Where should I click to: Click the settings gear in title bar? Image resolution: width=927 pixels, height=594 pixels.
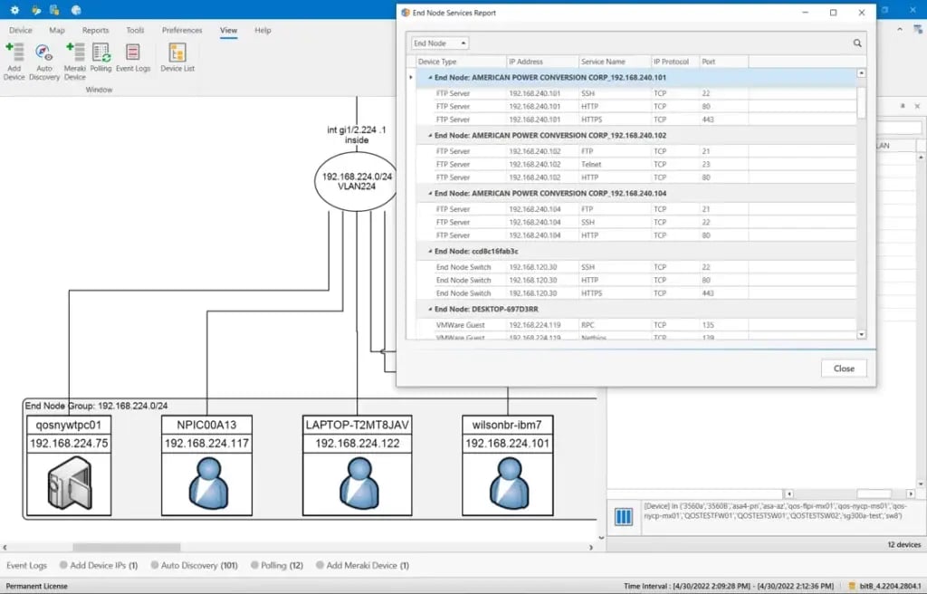(14, 10)
